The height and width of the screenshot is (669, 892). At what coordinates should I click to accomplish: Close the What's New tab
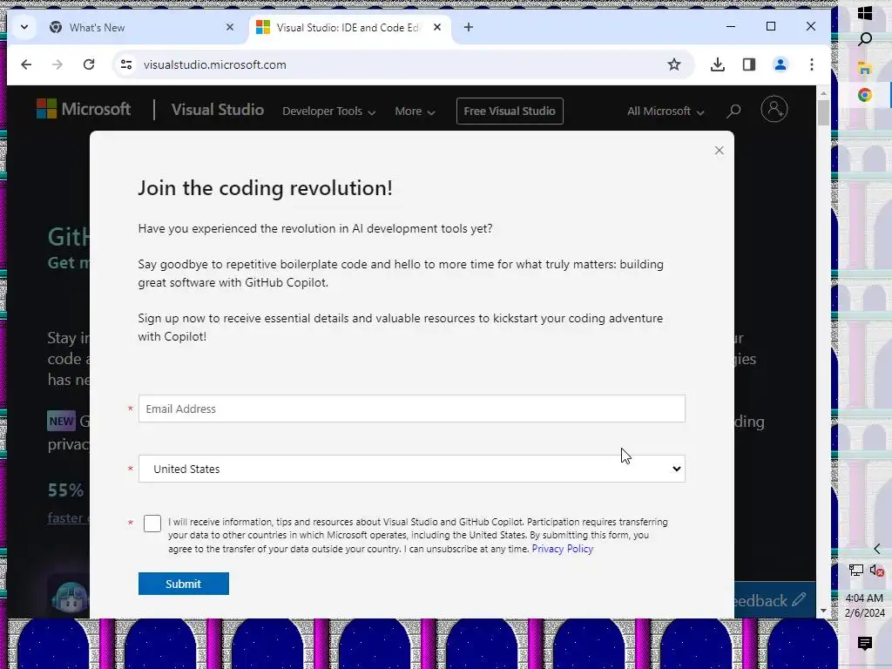point(230,27)
